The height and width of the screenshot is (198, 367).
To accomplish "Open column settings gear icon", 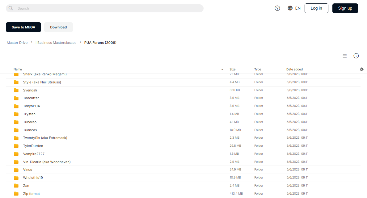I will click(362, 69).
